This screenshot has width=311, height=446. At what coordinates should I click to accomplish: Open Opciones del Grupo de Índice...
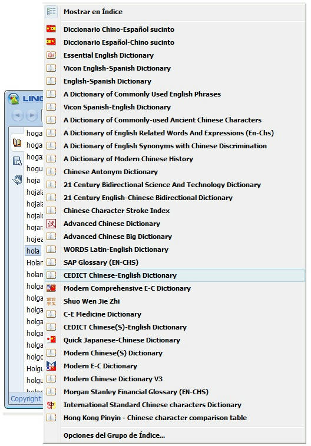(x=174, y=435)
